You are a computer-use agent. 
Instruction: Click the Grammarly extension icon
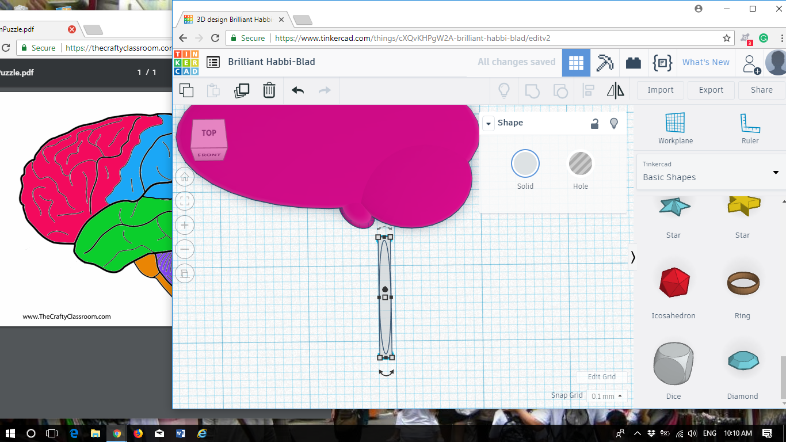point(764,38)
